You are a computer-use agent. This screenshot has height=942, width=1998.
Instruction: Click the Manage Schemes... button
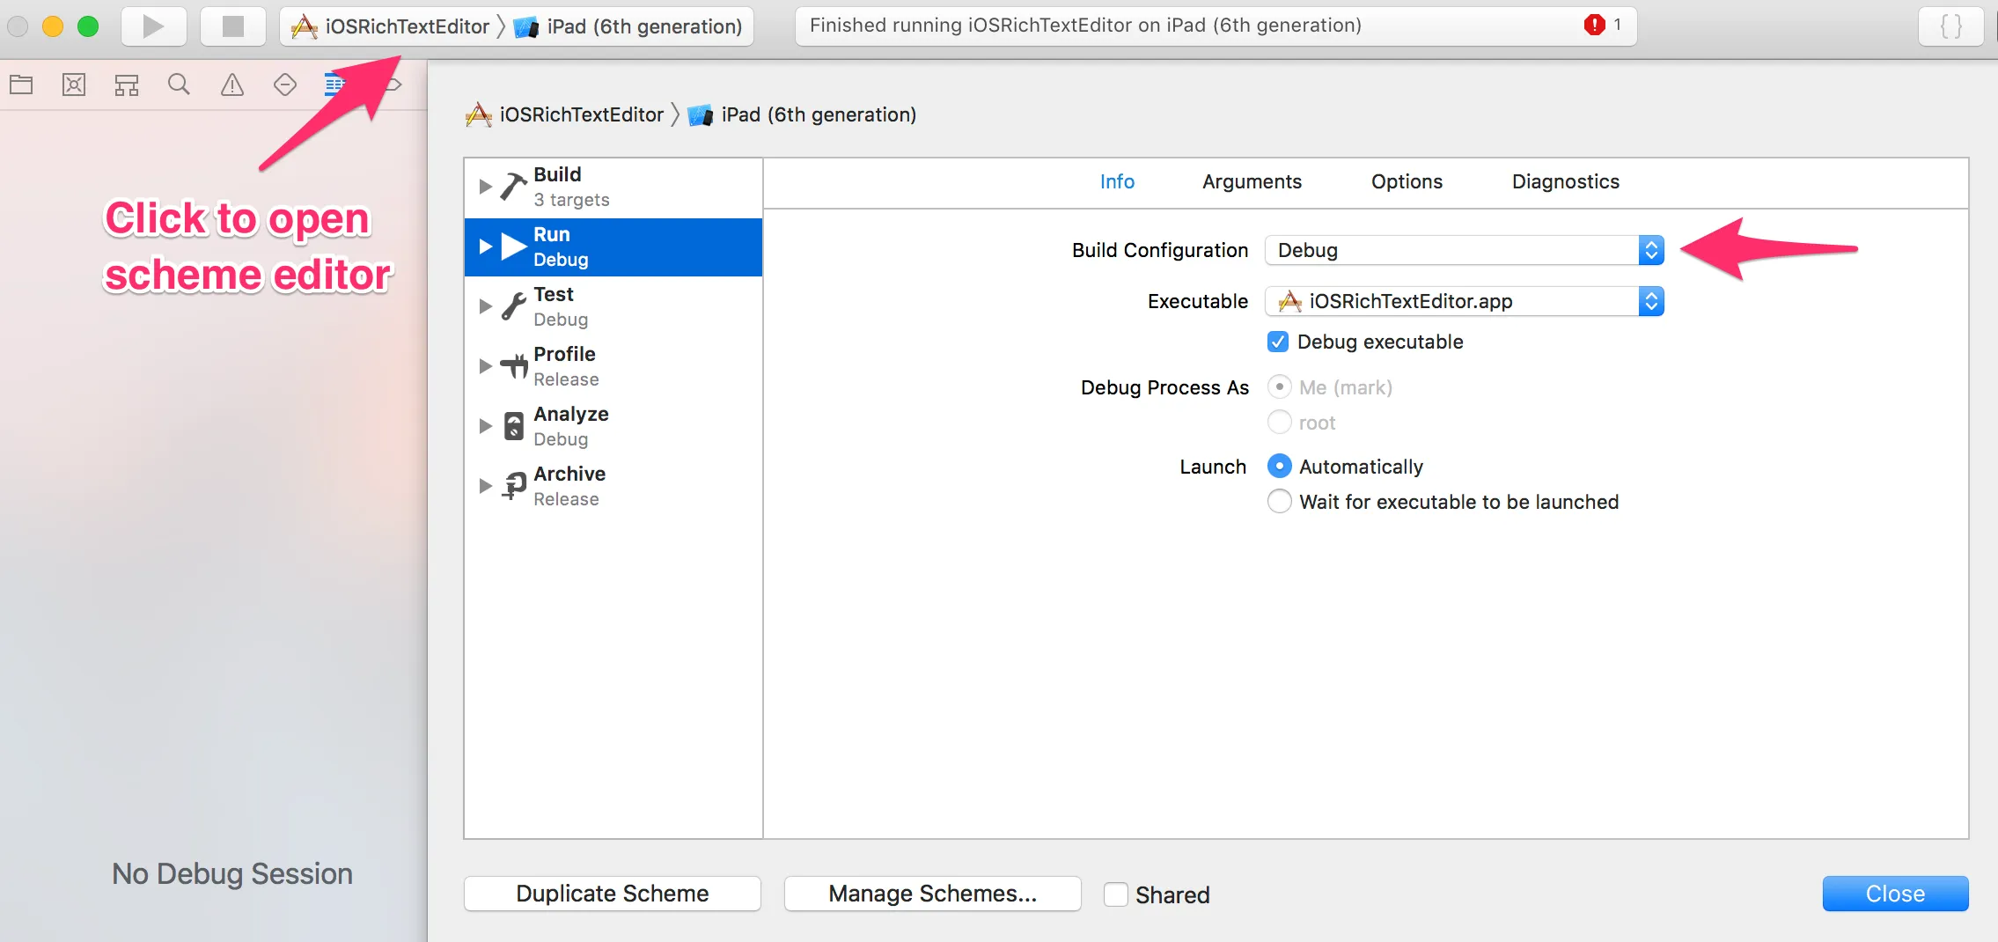[x=933, y=894]
